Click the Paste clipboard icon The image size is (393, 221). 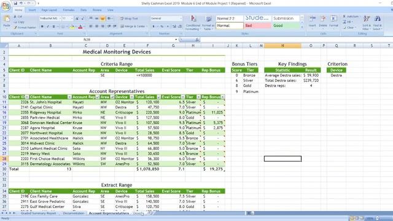point(7,19)
